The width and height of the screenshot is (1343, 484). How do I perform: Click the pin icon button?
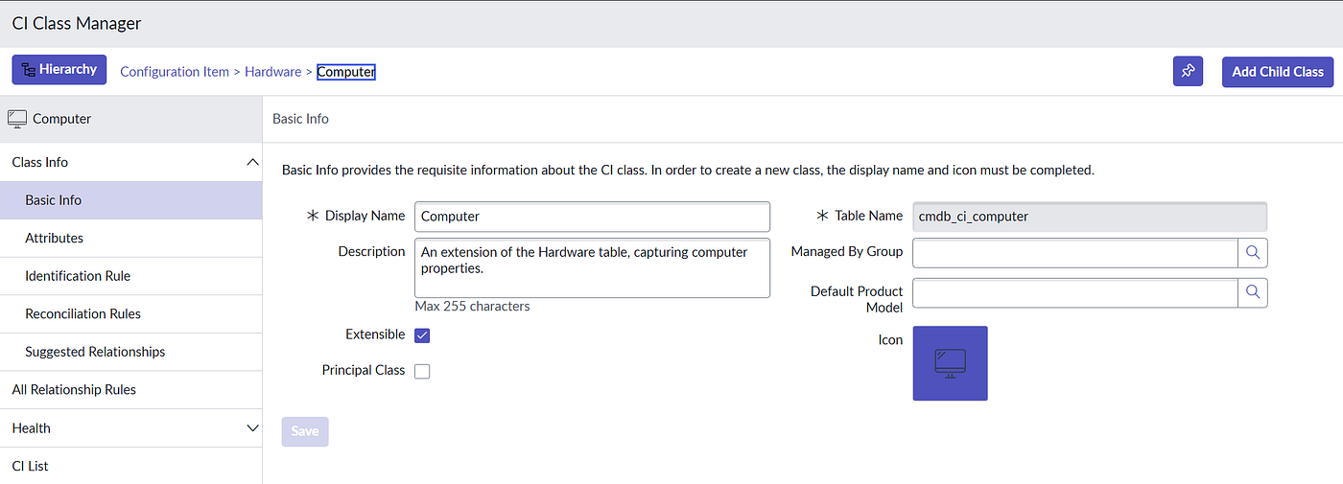[1188, 71]
